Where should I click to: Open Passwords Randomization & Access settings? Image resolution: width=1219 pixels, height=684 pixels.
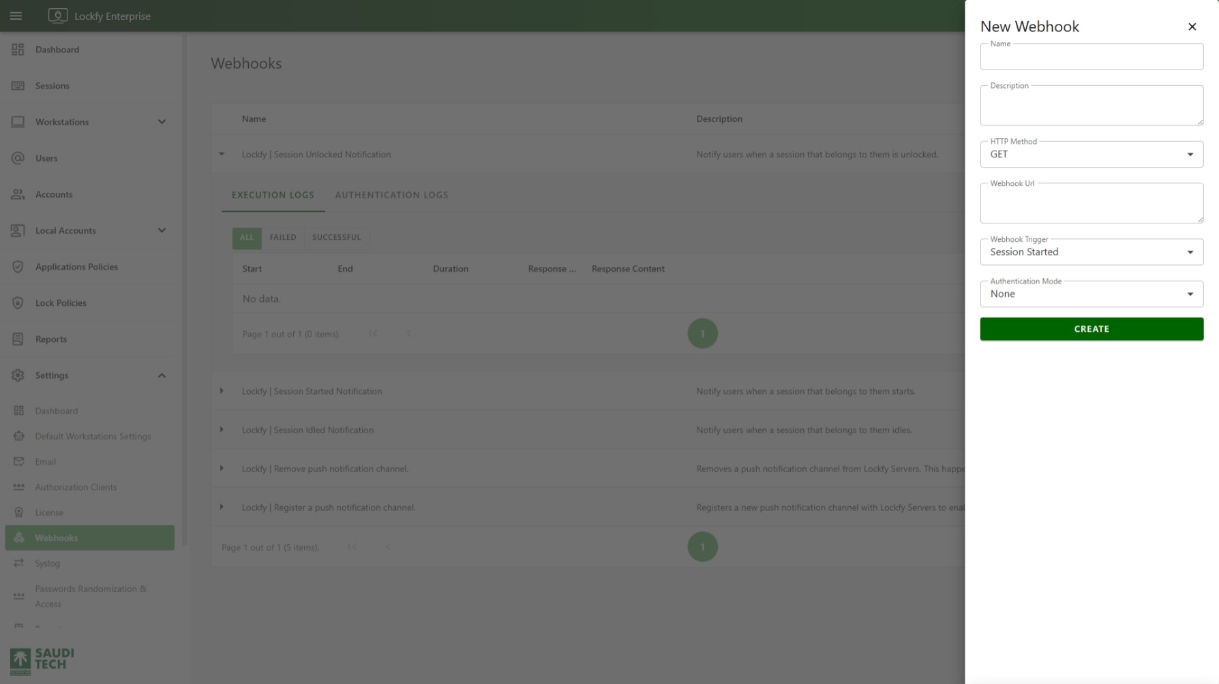click(89, 596)
